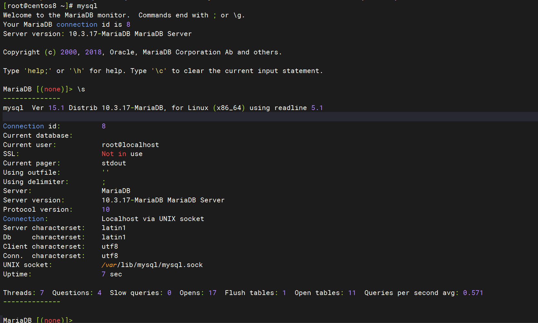The image size is (538, 323).
Task: Click the 'Threads: 7' statistic
Action: pos(24,293)
